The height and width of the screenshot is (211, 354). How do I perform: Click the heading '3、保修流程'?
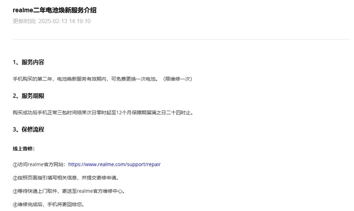(29, 129)
